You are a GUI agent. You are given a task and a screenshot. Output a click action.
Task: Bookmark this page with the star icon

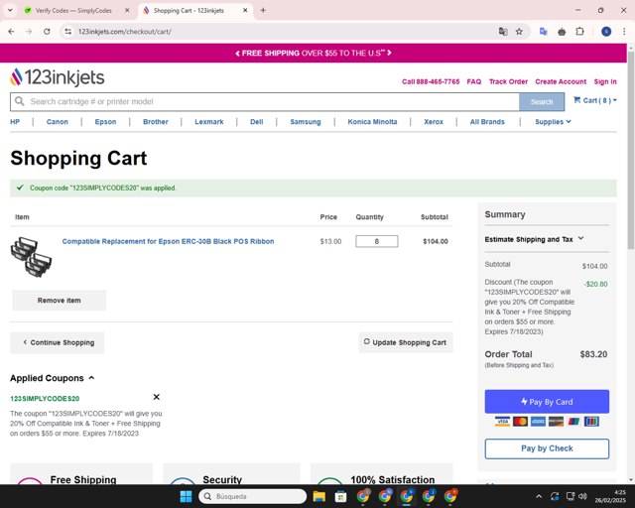tap(519, 32)
